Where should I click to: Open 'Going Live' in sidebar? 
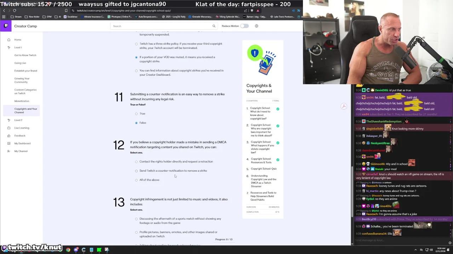click(20, 63)
